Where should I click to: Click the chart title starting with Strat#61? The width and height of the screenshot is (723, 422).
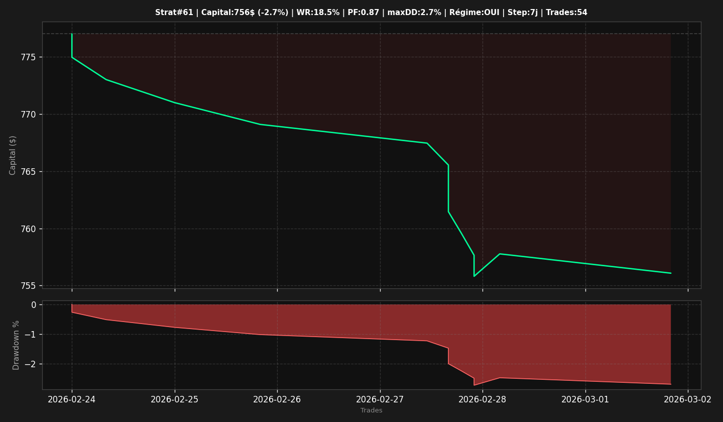[371, 13]
